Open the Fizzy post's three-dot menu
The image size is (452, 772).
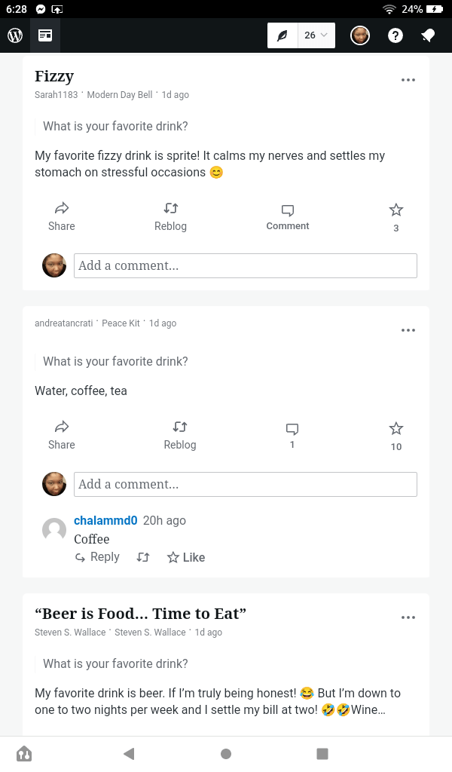pyautogui.click(x=408, y=80)
